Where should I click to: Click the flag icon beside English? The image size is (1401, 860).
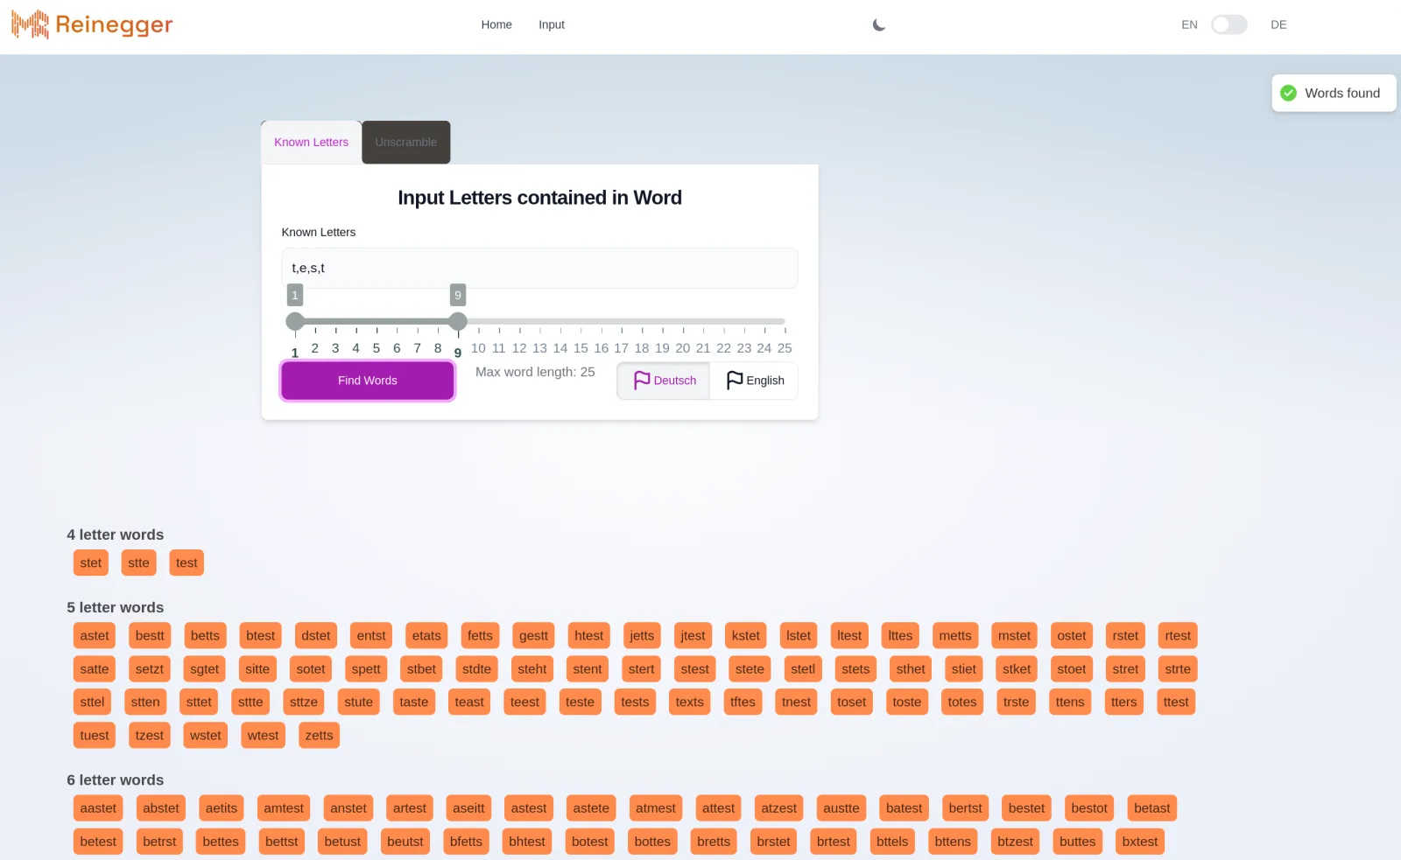click(x=735, y=380)
